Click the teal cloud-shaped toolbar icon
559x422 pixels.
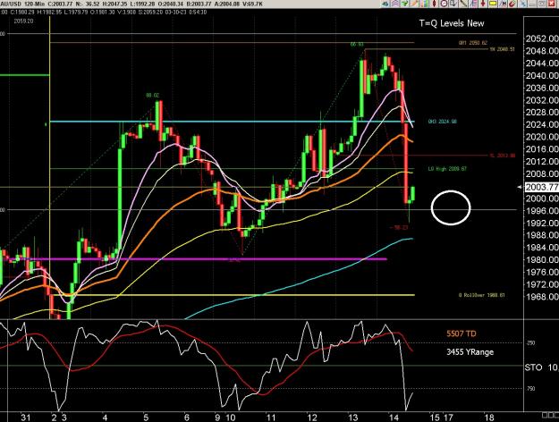click(x=385, y=4)
